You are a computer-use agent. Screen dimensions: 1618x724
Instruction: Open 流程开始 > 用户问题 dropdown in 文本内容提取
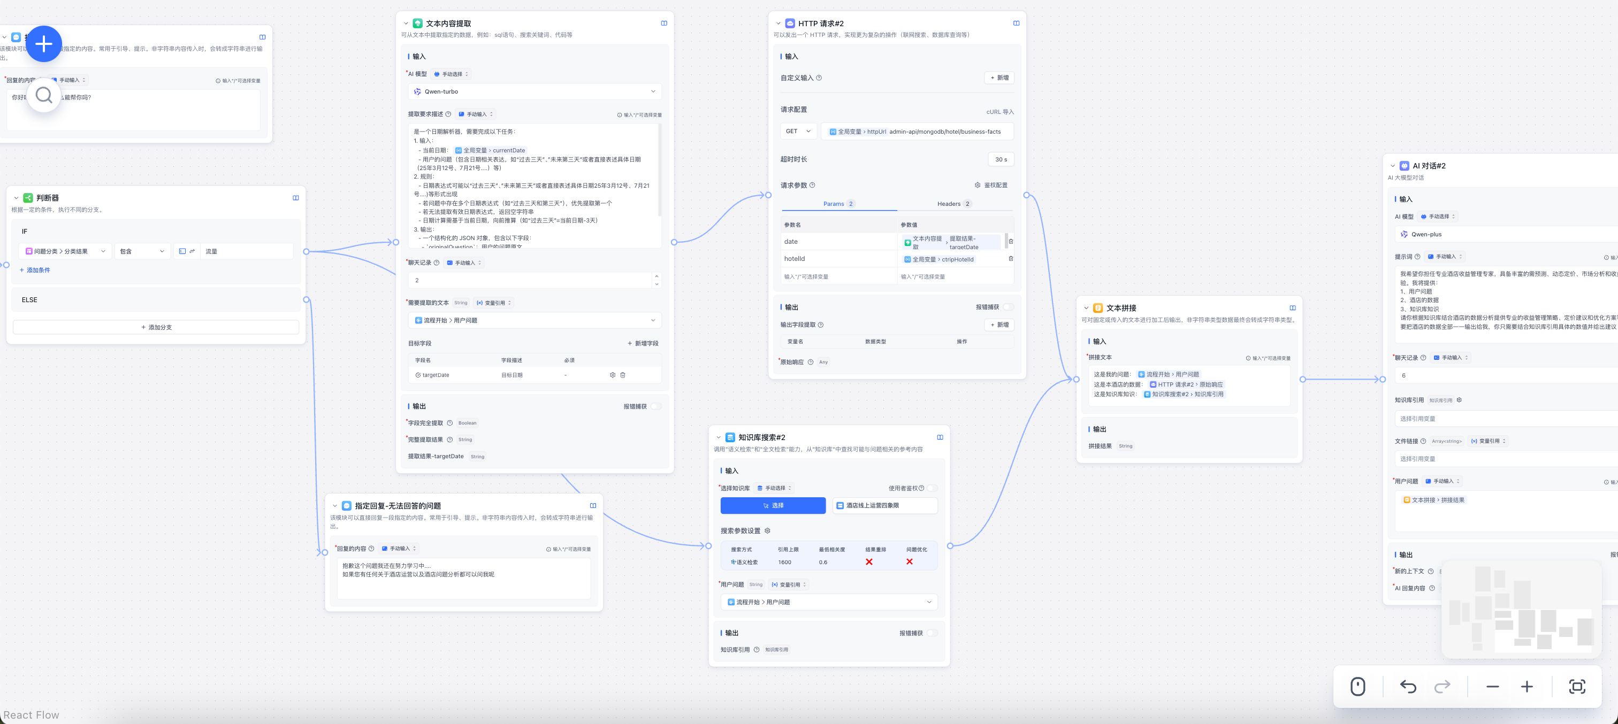[535, 320]
